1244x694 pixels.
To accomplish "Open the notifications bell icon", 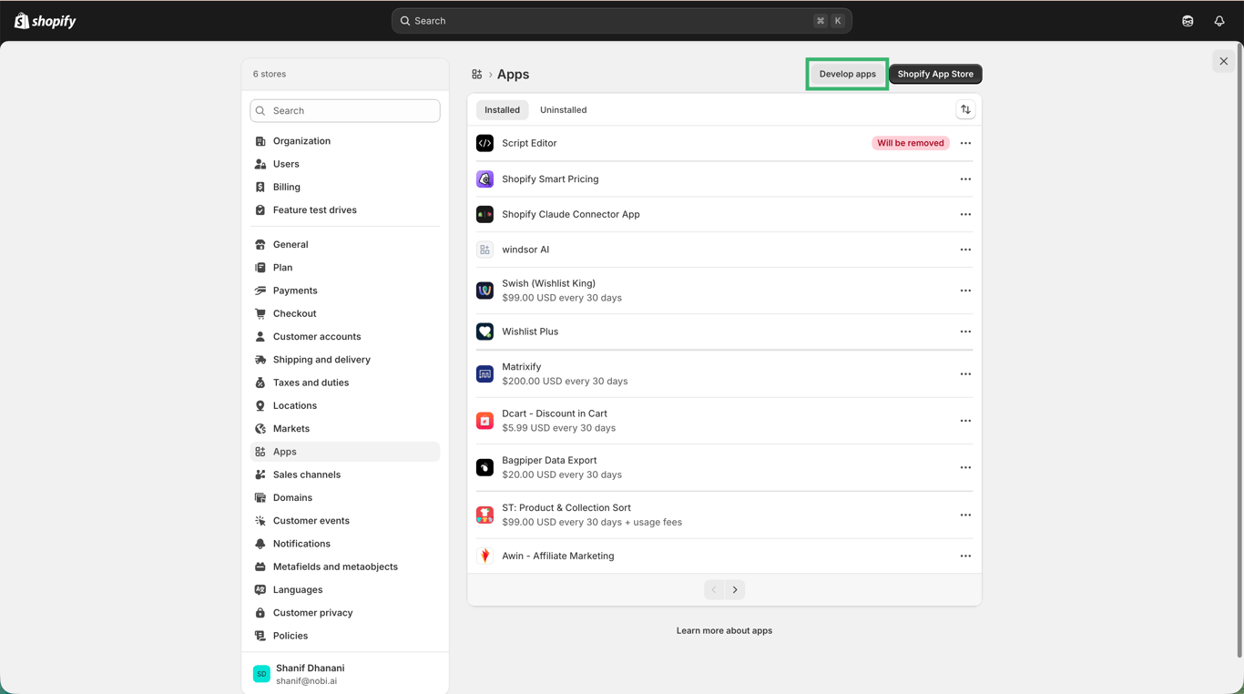I will (x=1219, y=21).
